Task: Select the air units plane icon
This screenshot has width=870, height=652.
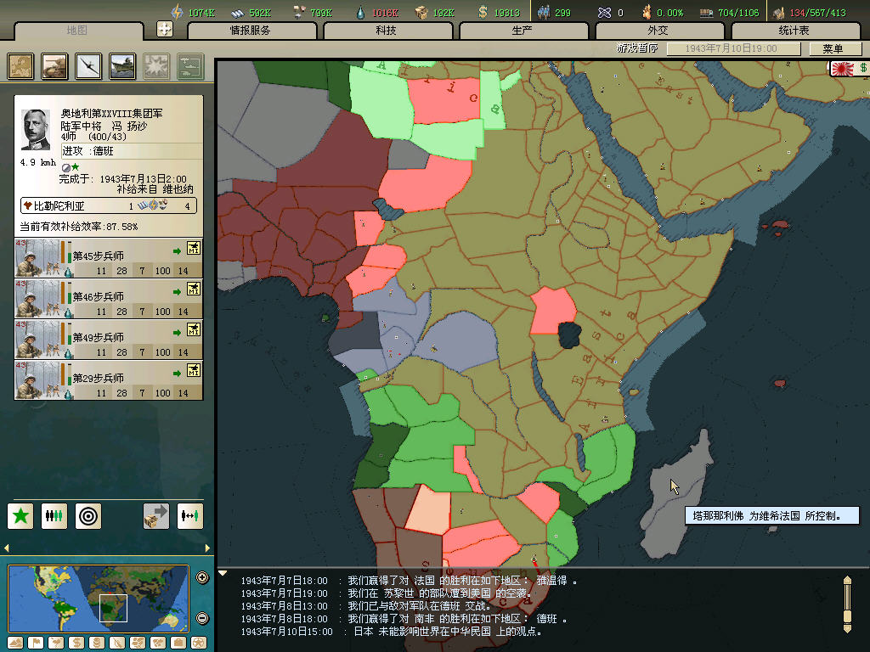Action: coord(89,66)
